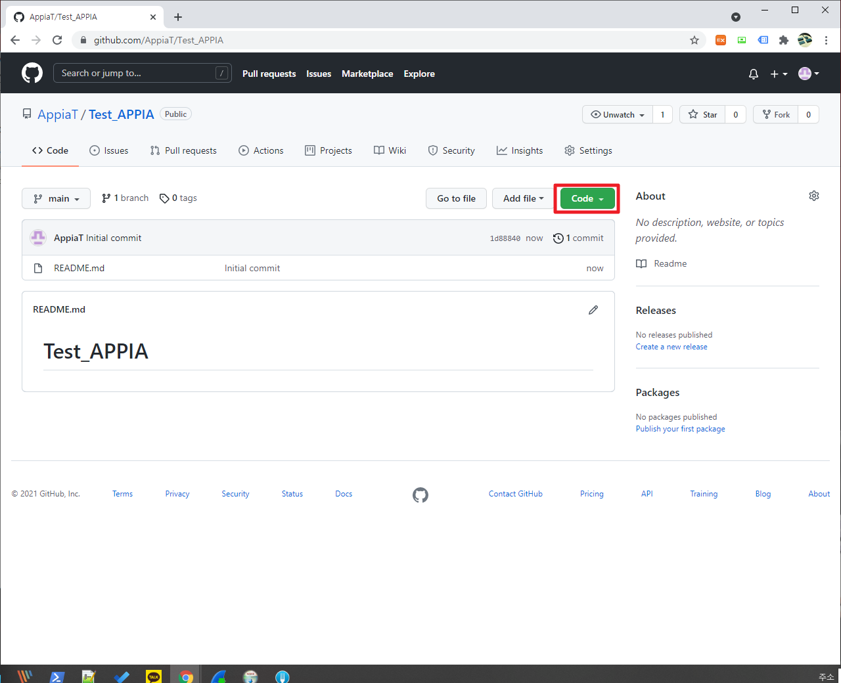841x683 pixels.
Task: Click the footer GitHub logo
Action: [420, 495]
